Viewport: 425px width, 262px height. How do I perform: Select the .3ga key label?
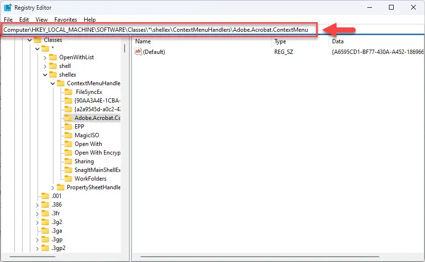[57, 231]
